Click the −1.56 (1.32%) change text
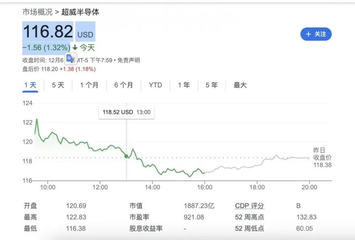 click(47, 48)
